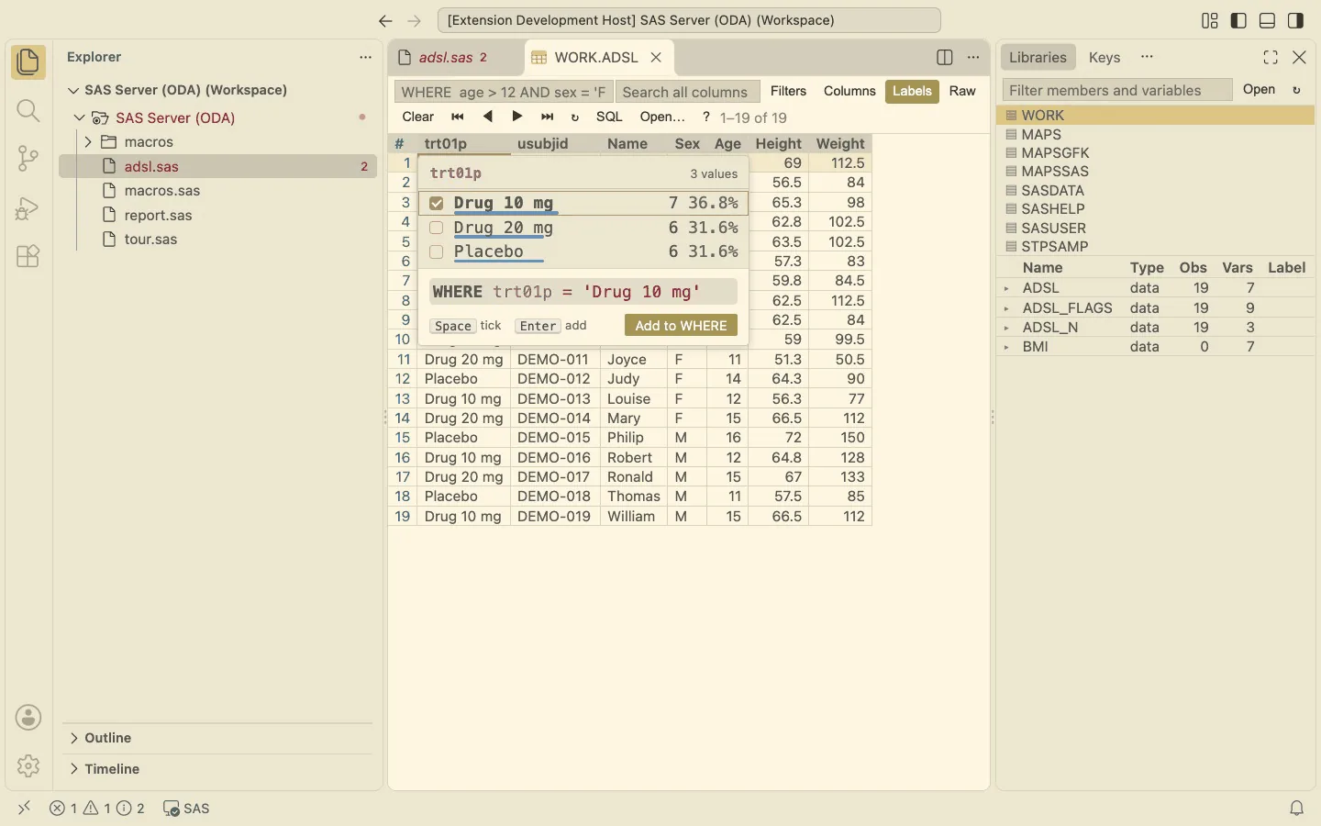Open the Run and Debug view
The width and height of the screenshot is (1321, 826).
pyautogui.click(x=28, y=208)
